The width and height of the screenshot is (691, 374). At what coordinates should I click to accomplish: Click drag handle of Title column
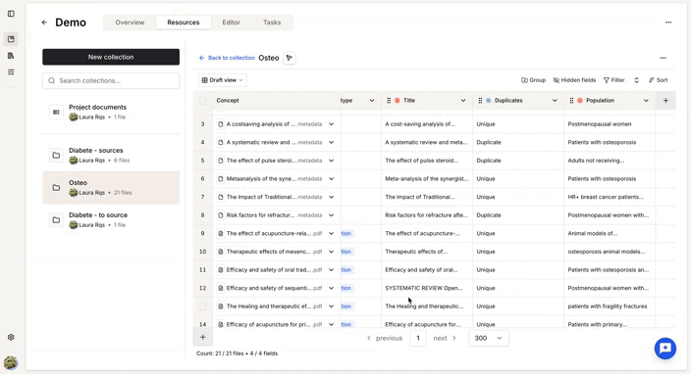tap(389, 101)
